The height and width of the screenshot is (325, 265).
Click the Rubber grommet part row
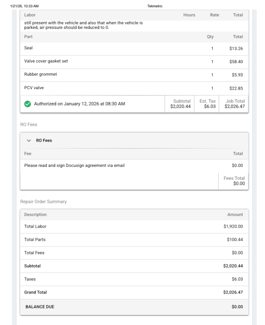tap(134, 75)
